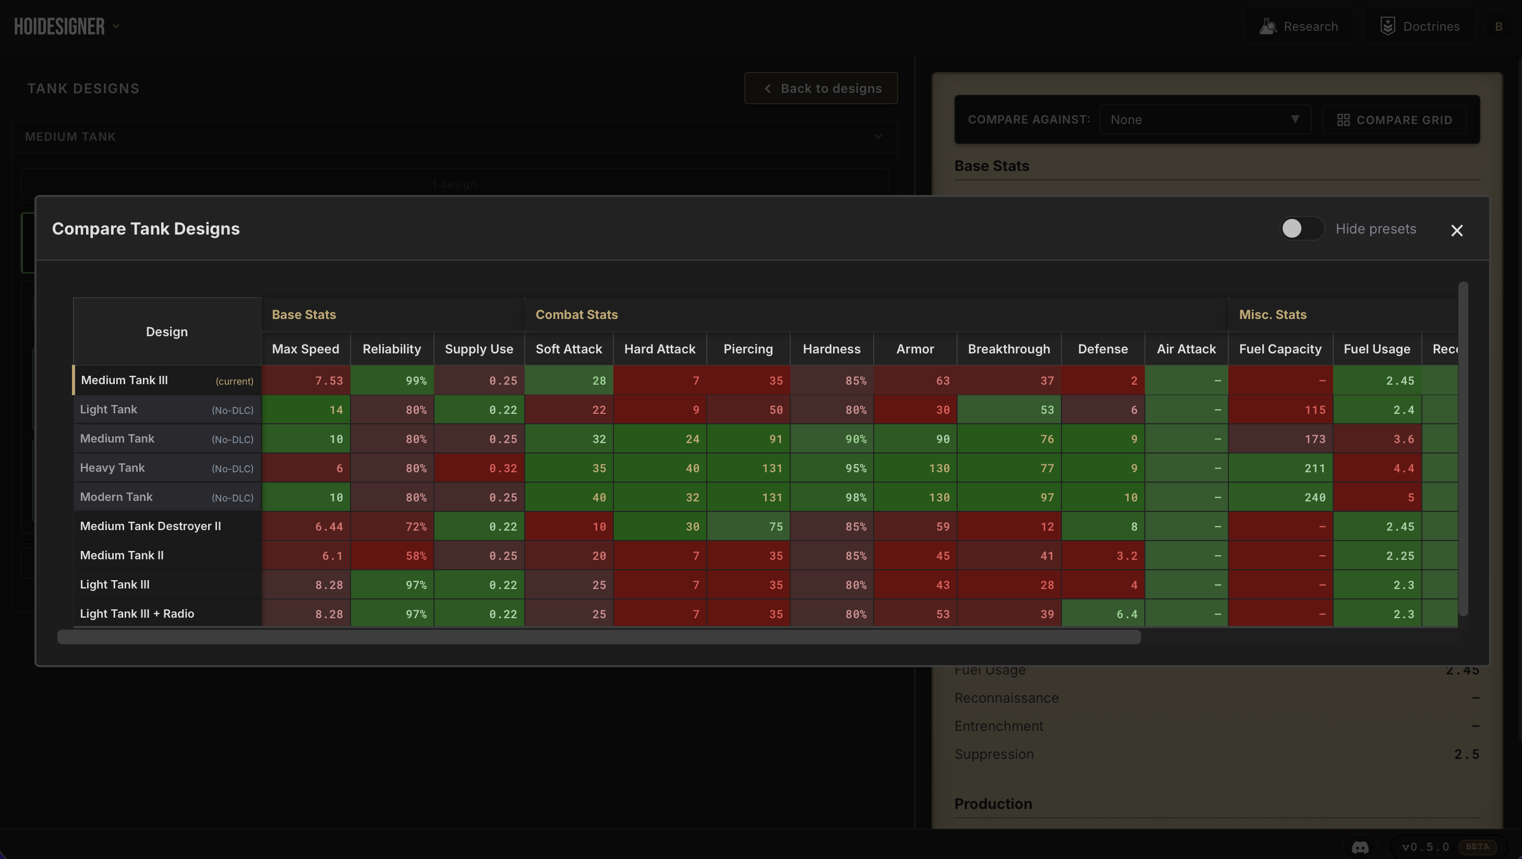Click Light Tank III + Radio defense 6.4

pos(1103,613)
